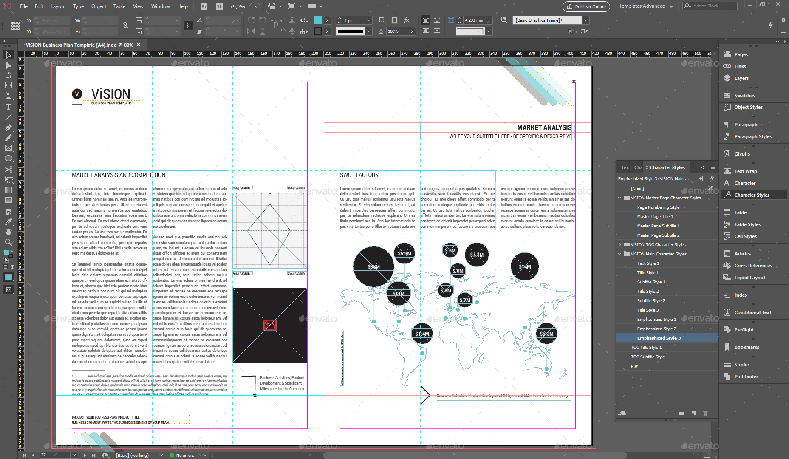Viewport: 789px width, 459px height.
Task: Select the Pen tool in toolbox
Action: pyautogui.click(x=8, y=127)
